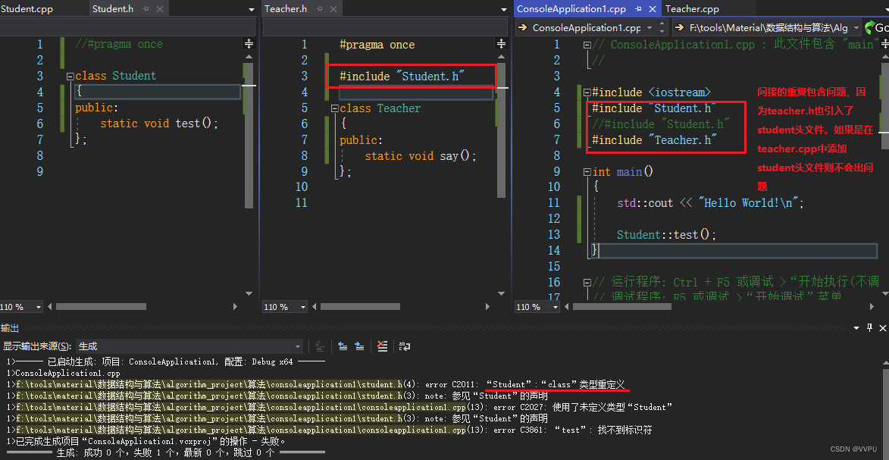This screenshot has height=460, width=889.
Task: Go to previous message in Output panel
Action: click(343, 346)
